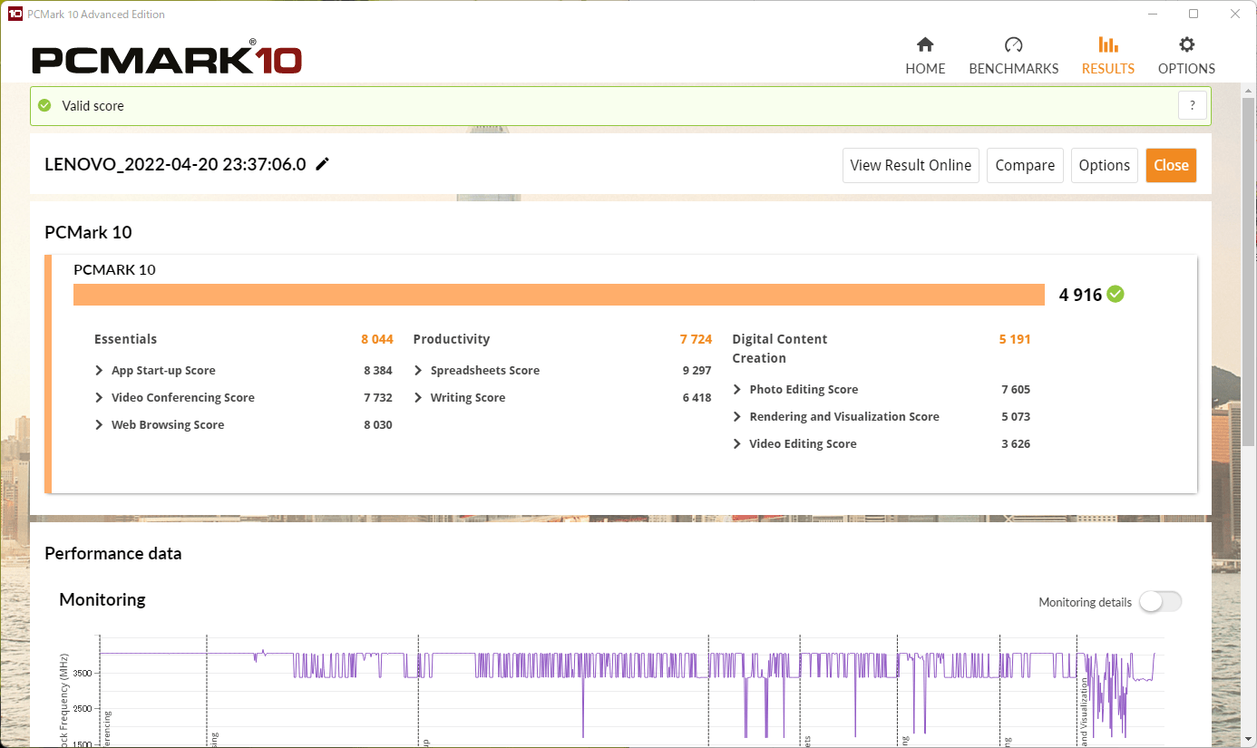Expand Web Browsing Score details
Image resolution: width=1257 pixels, height=748 pixels.
tap(99, 424)
